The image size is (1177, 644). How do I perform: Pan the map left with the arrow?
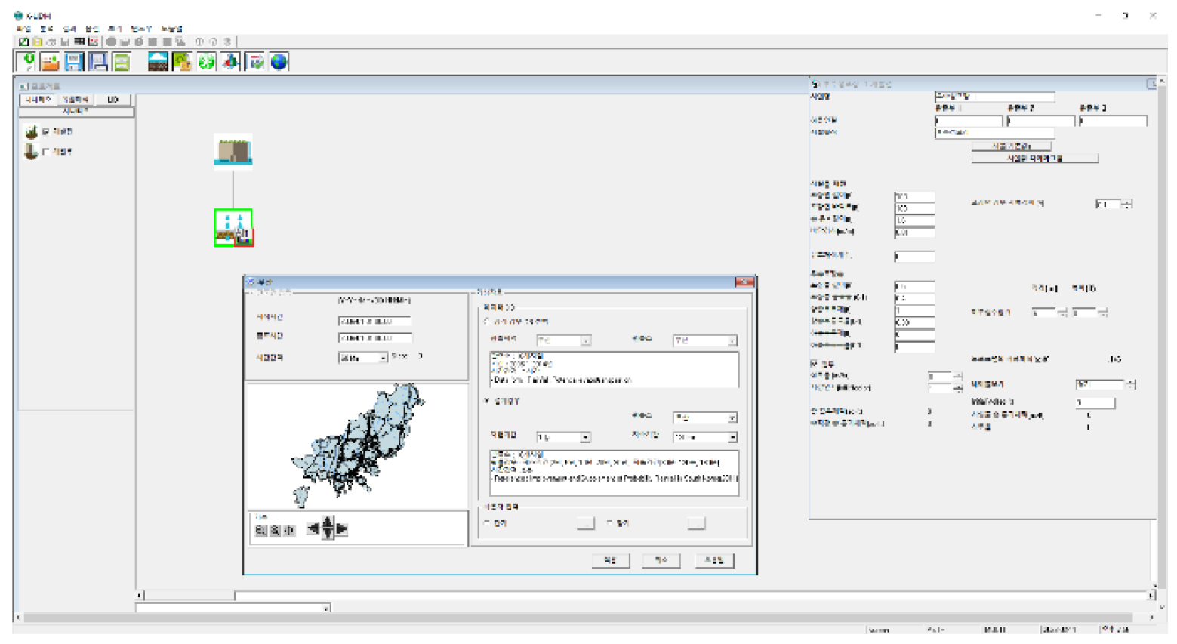point(313,529)
